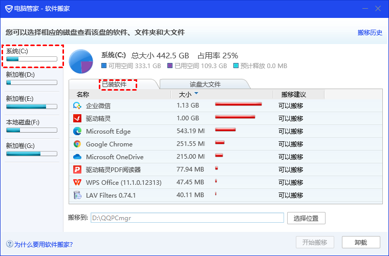
Task: Select the 本地磁盘(F:) drive
Action: click(x=32, y=127)
